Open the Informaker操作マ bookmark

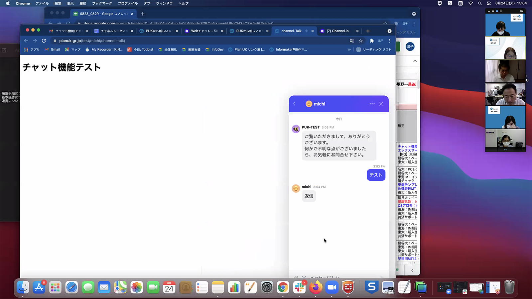tap(288, 50)
